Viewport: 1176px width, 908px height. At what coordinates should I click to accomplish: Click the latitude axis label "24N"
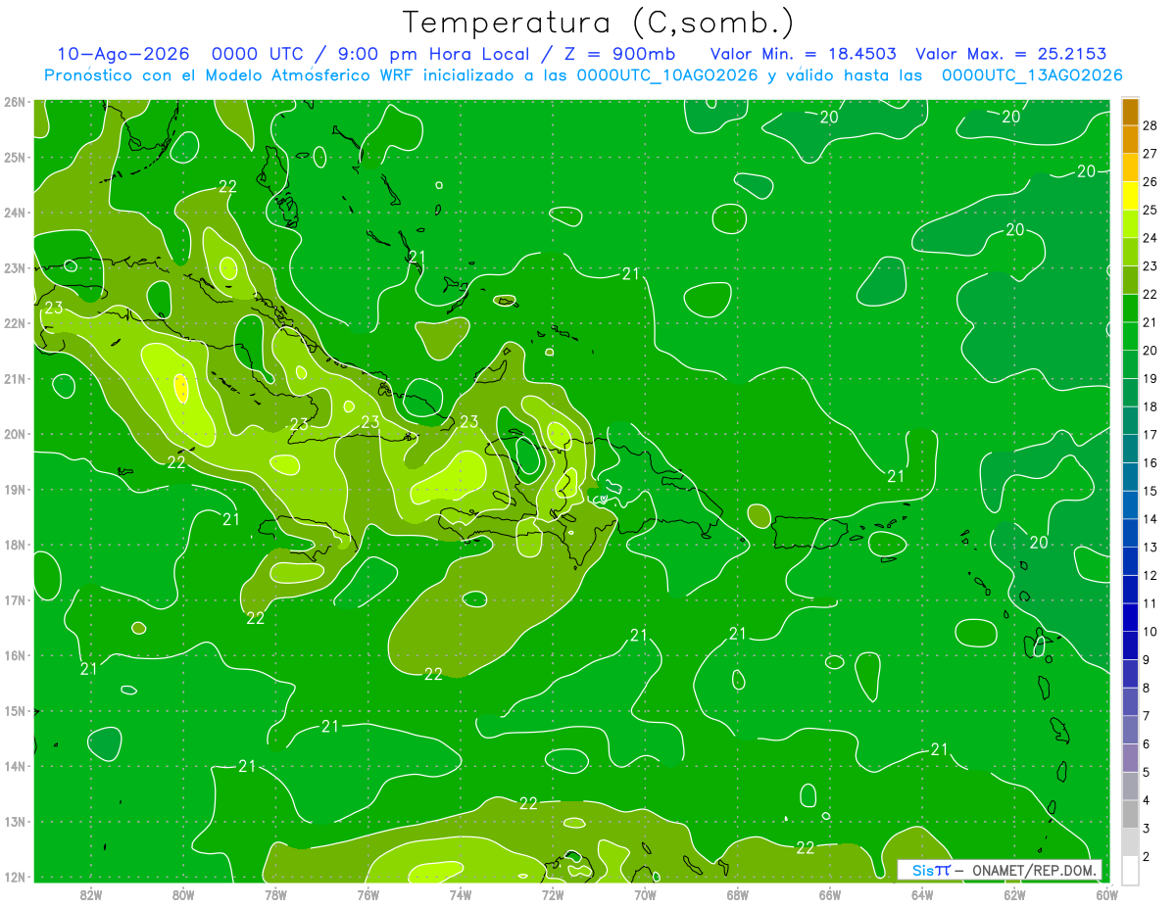15,212
